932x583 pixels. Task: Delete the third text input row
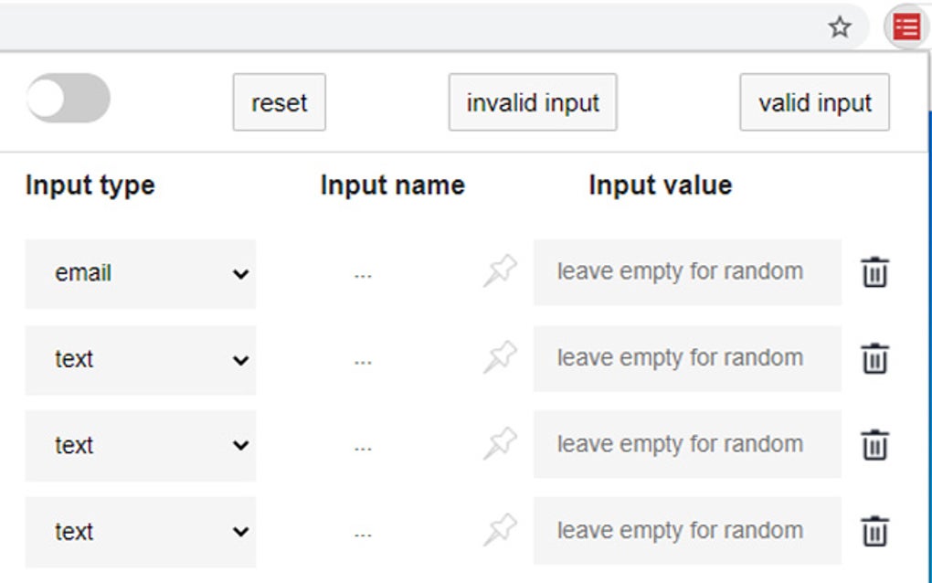click(874, 443)
